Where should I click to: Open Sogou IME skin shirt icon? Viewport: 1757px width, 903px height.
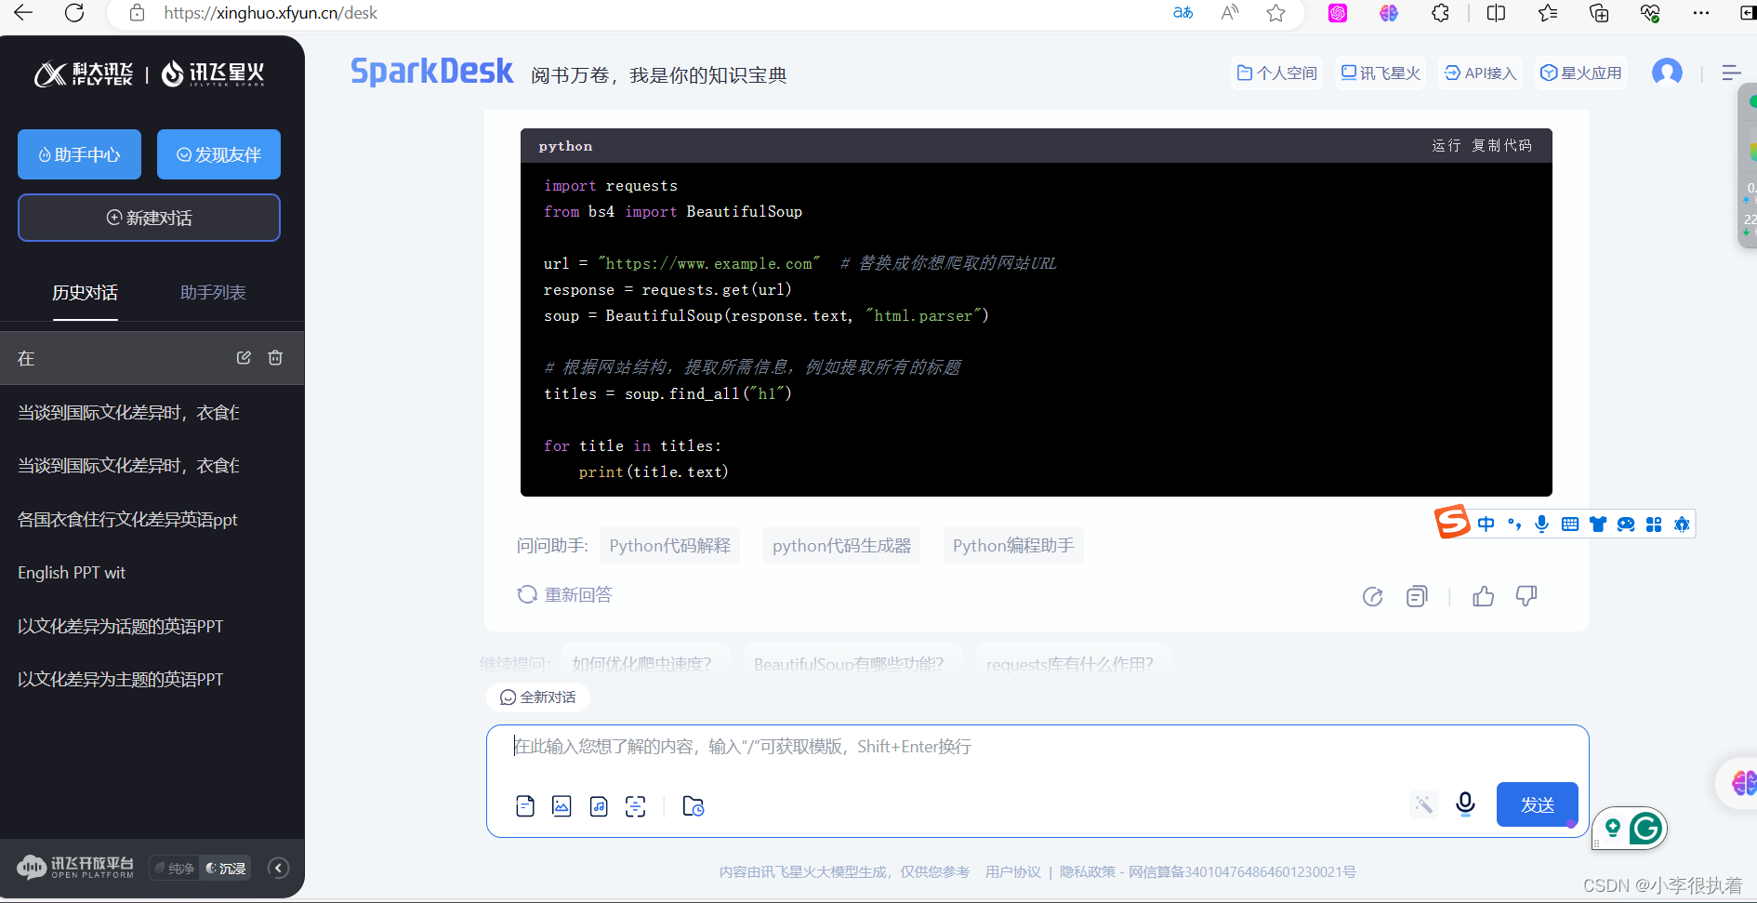pos(1598,525)
